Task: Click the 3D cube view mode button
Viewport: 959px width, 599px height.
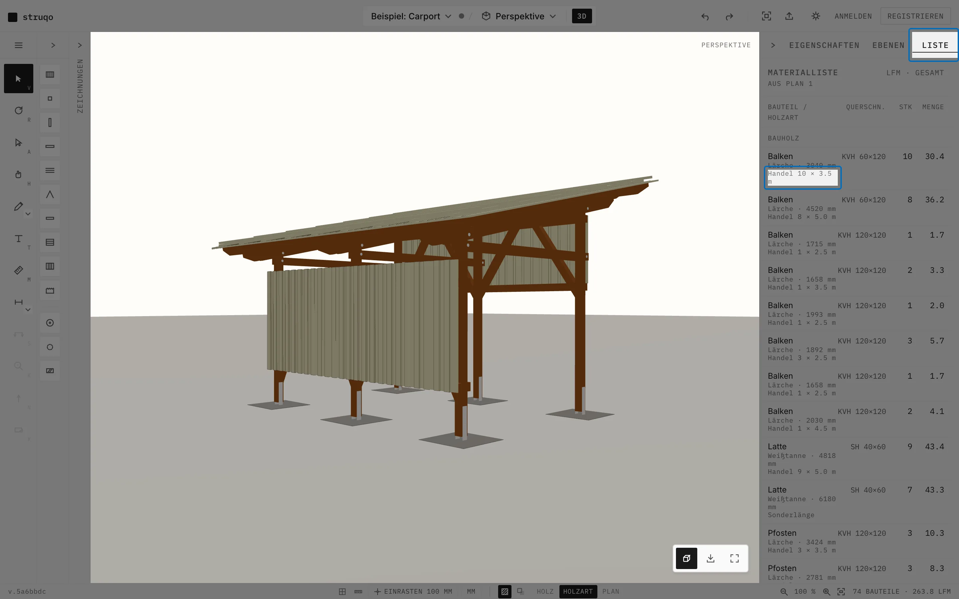Action: 686,558
